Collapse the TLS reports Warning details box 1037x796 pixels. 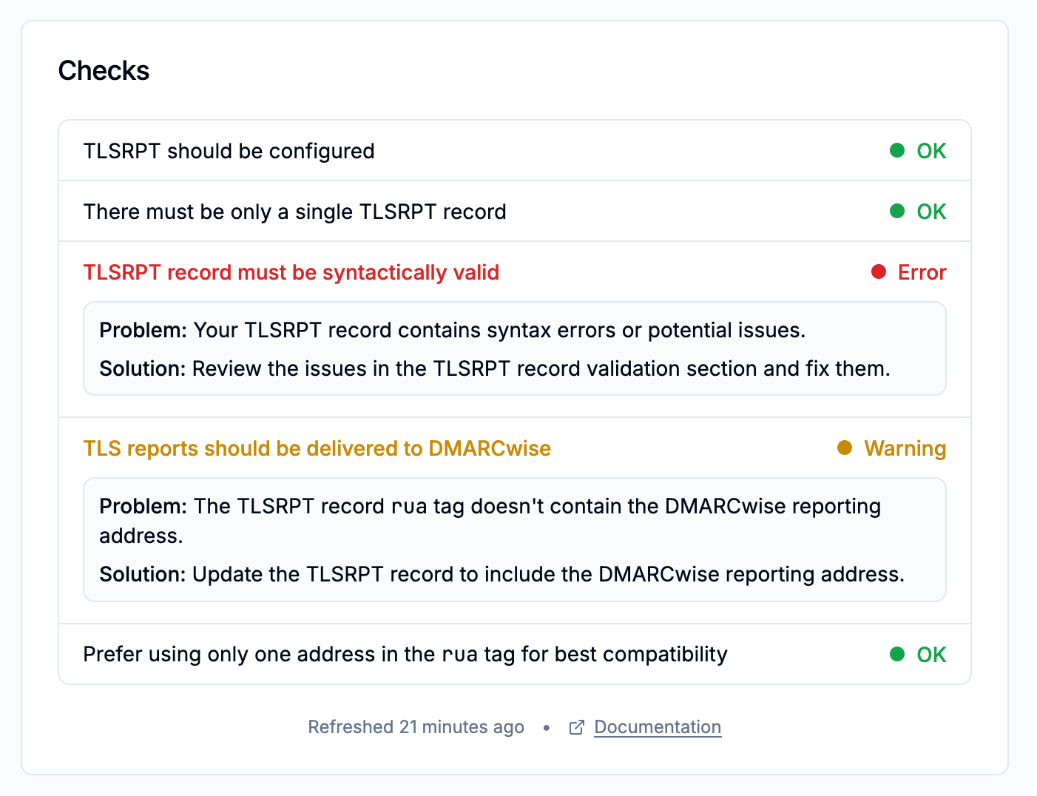(317, 448)
